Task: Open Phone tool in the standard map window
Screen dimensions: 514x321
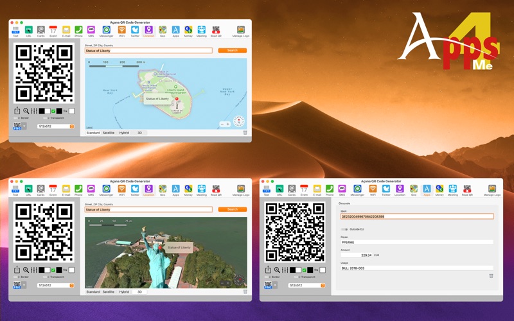Action: (78, 31)
